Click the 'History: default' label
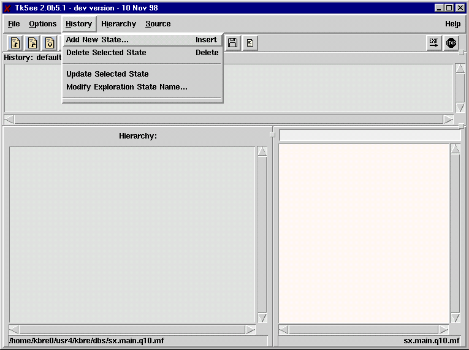Viewport: 469px width, 350px height. pos(32,58)
